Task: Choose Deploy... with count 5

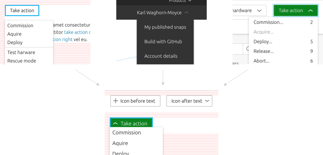Action: coord(283,42)
